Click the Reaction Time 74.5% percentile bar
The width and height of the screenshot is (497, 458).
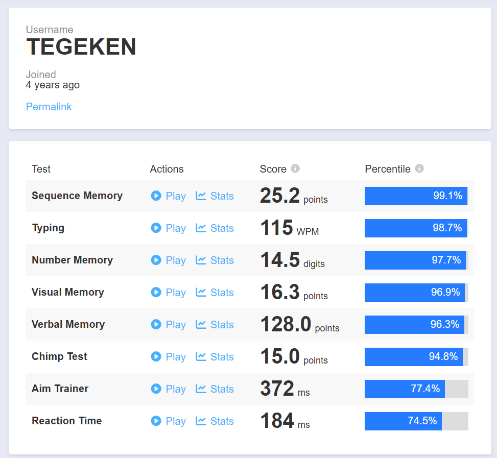(x=416, y=421)
